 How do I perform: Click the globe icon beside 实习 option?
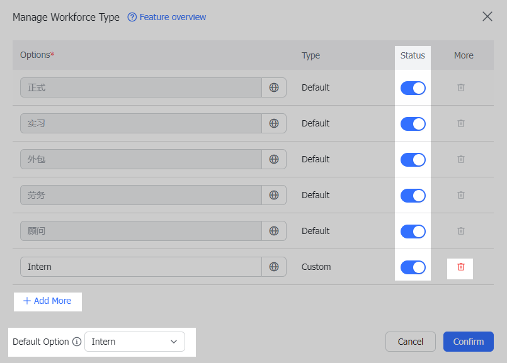[274, 123]
